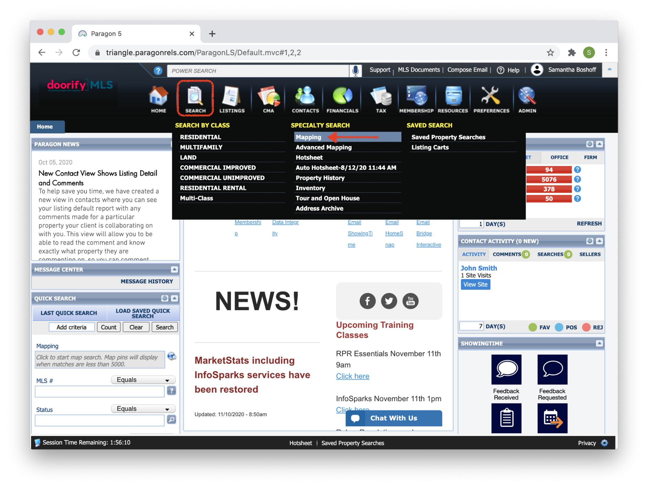Viewport: 648px width, 489px height.
Task: Collapse the top header with the arrow
Action: pos(609,70)
